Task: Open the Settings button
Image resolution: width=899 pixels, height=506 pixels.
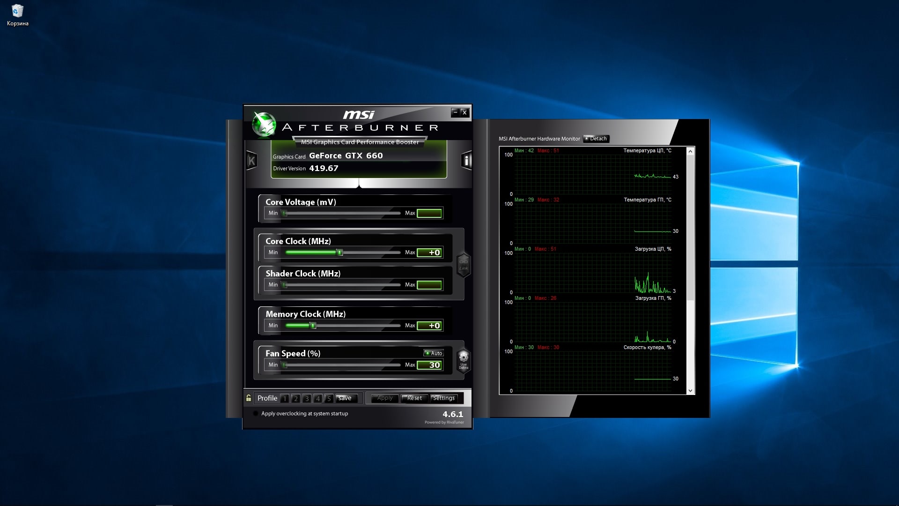Action: pos(443,398)
